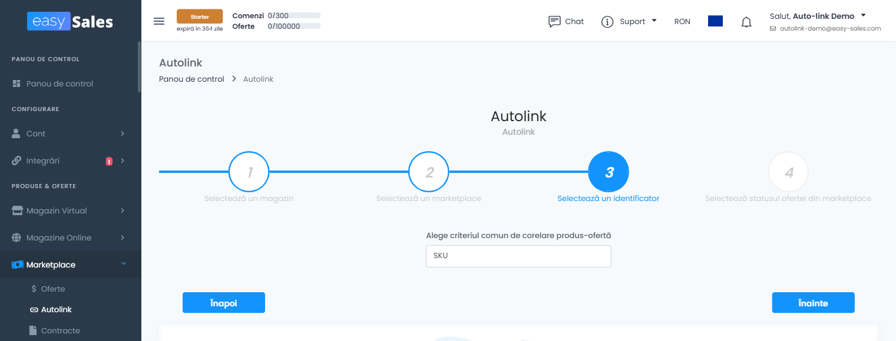Click the 'expiră în 364 zile' text
896x341 pixels.
pyautogui.click(x=200, y=29)
